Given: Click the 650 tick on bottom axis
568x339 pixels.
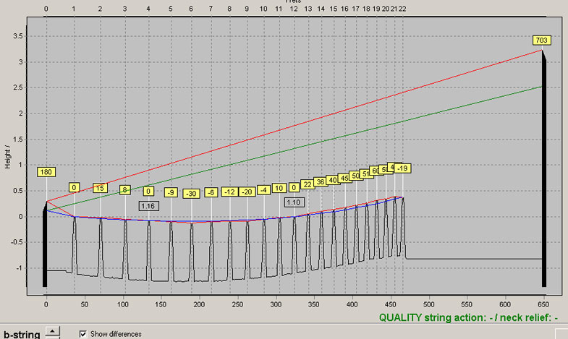Looking at the screenshot, I should click(543, 304).
